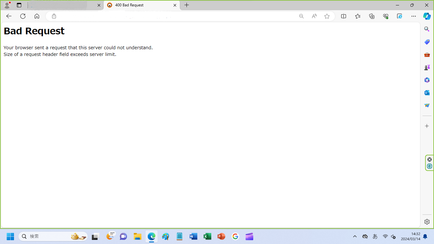
Task: Minimize the Edge window
Action: (x=397, y=5)
